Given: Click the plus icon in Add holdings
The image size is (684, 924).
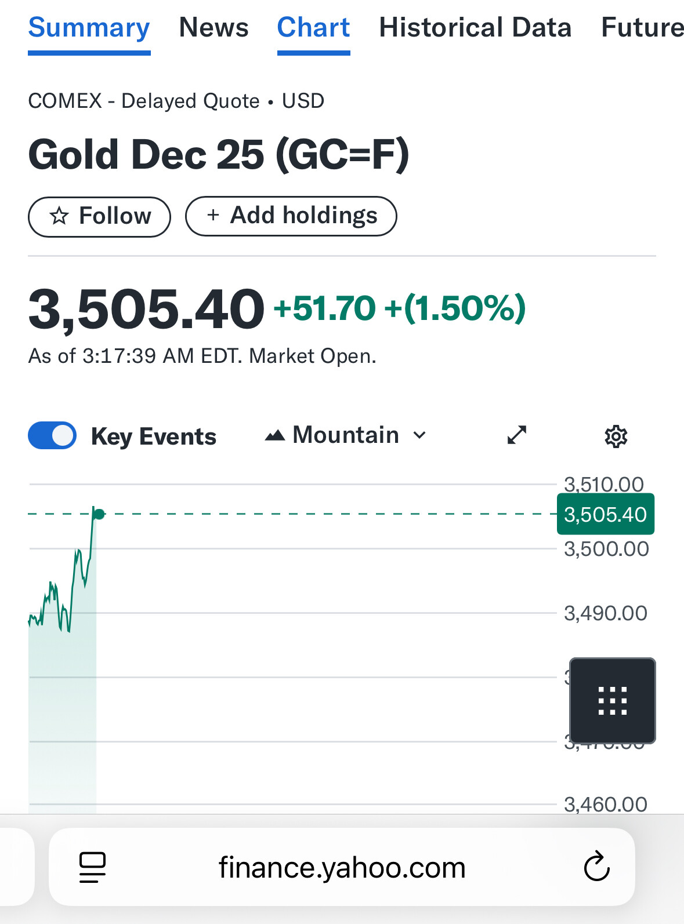Looking at the screenshot, I should pos(213,215).
